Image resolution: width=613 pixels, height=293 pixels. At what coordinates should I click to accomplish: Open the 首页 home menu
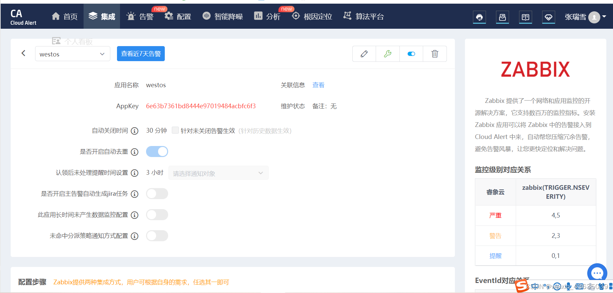click(65, 16)
